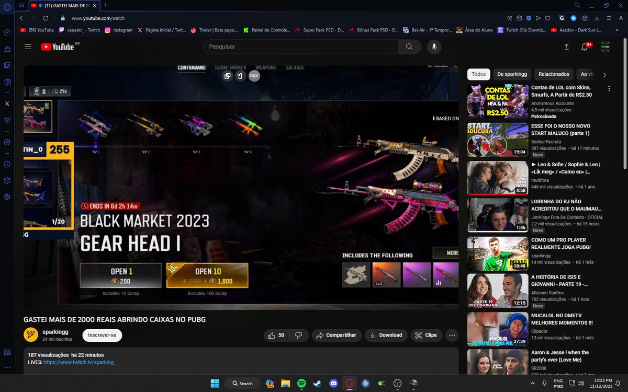Mute the tab via speaker icon
628x392 pixels.
[x=41, y=5]
